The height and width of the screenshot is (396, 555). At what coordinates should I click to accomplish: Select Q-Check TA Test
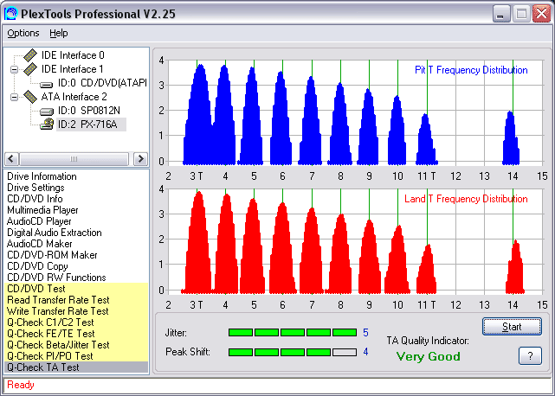pyautogui.click(x=76, y=367)
